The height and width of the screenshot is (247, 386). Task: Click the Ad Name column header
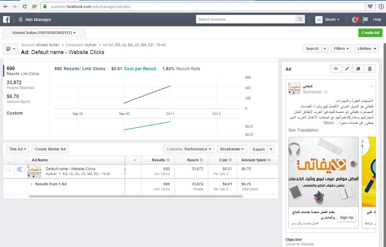[x=40, y=160]
